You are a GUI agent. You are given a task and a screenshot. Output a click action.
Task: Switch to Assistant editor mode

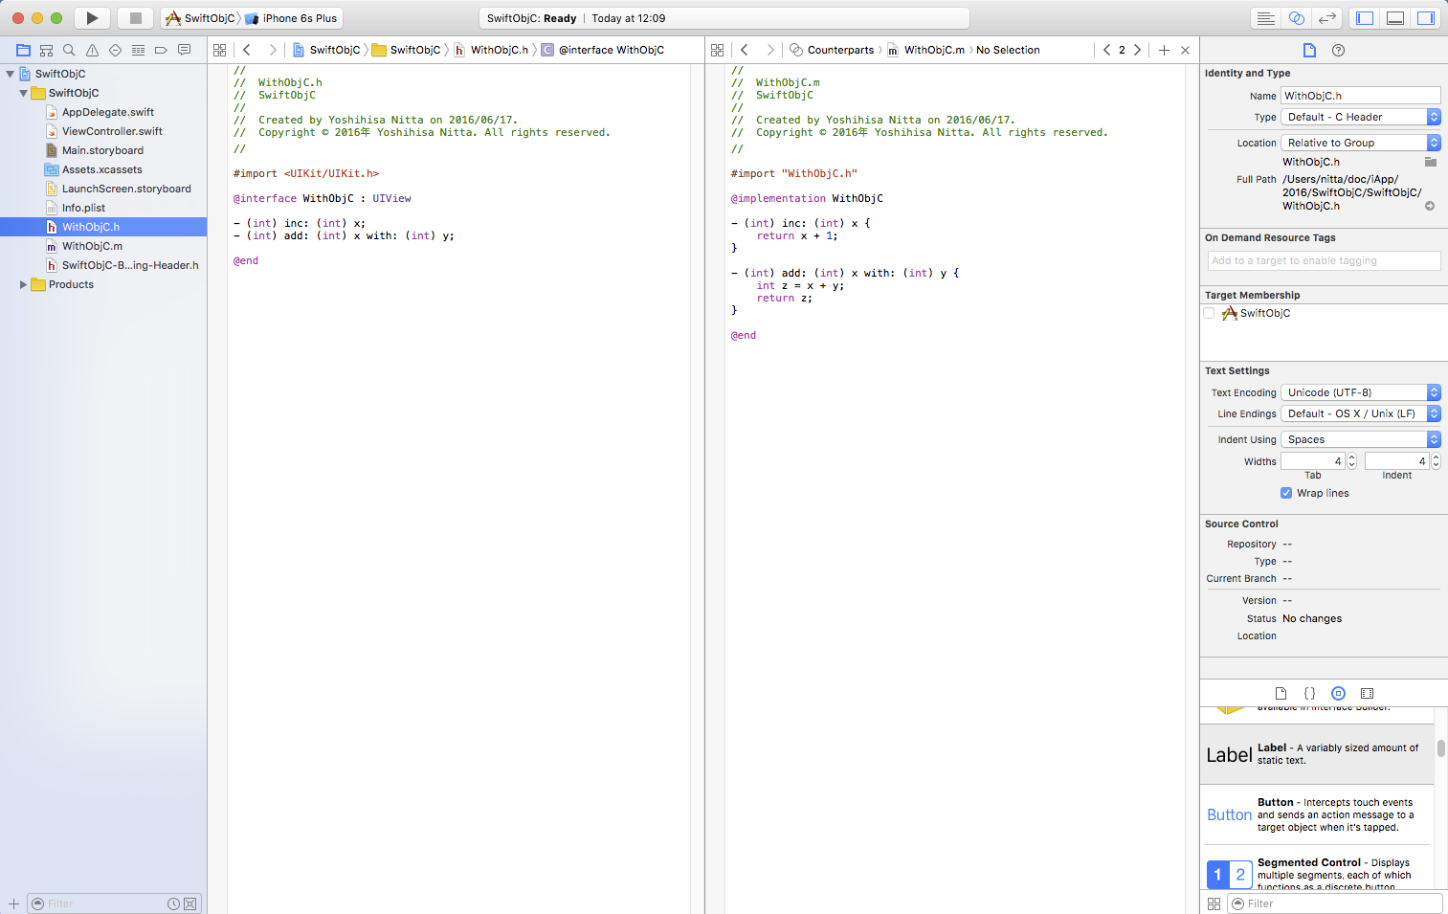point(1296,18)
